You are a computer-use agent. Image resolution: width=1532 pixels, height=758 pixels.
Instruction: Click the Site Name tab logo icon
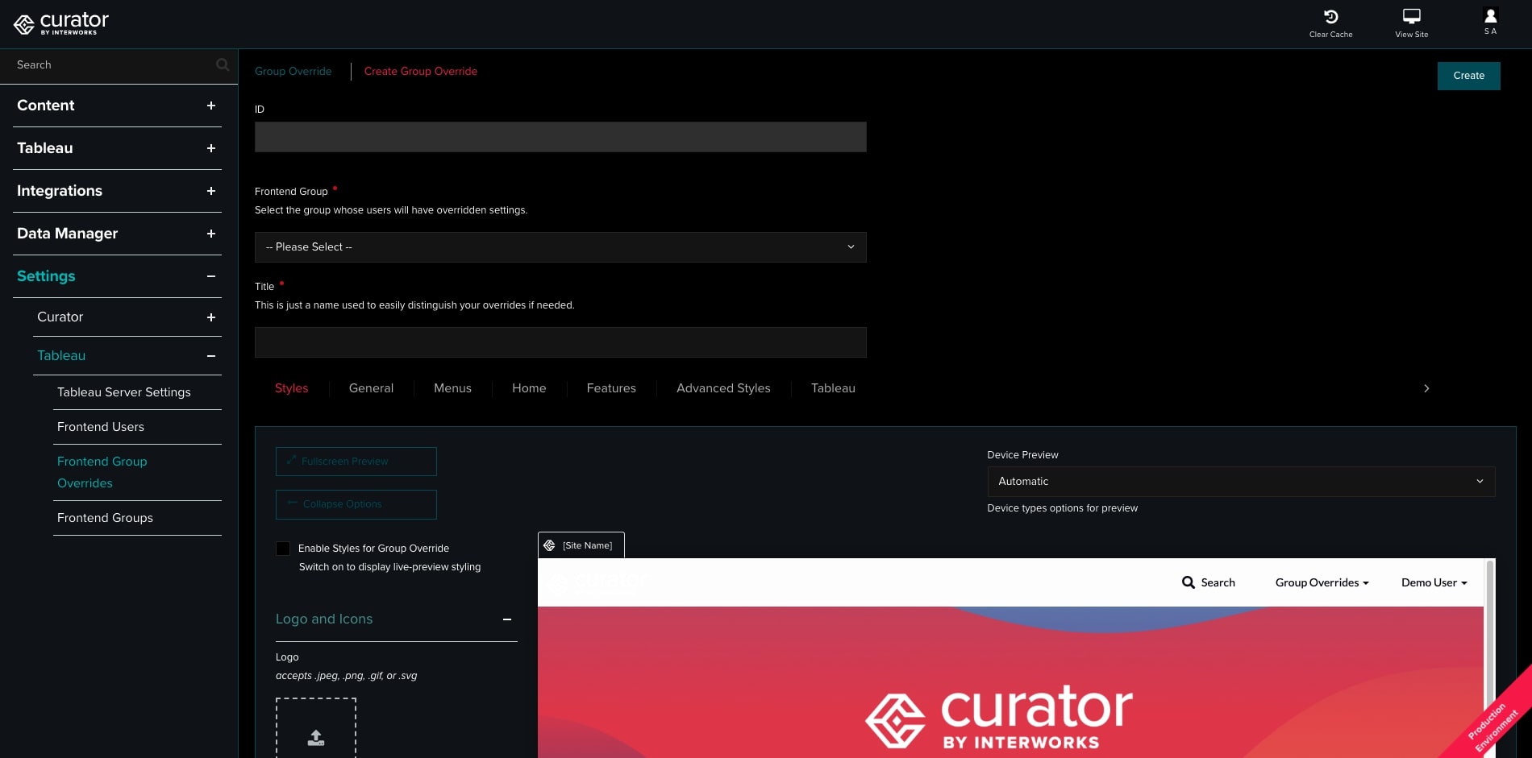tap(549, 545)
